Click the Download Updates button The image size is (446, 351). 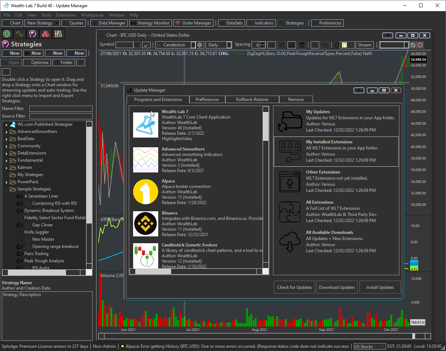coord(337,287)
